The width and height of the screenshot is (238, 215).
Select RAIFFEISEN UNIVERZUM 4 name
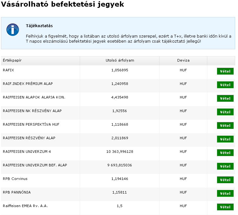(x=27, y=152)
